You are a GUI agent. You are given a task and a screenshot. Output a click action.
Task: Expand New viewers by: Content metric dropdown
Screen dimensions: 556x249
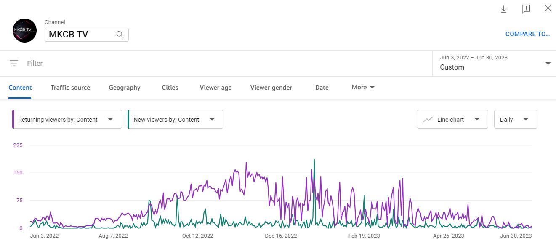click(212, 119)
